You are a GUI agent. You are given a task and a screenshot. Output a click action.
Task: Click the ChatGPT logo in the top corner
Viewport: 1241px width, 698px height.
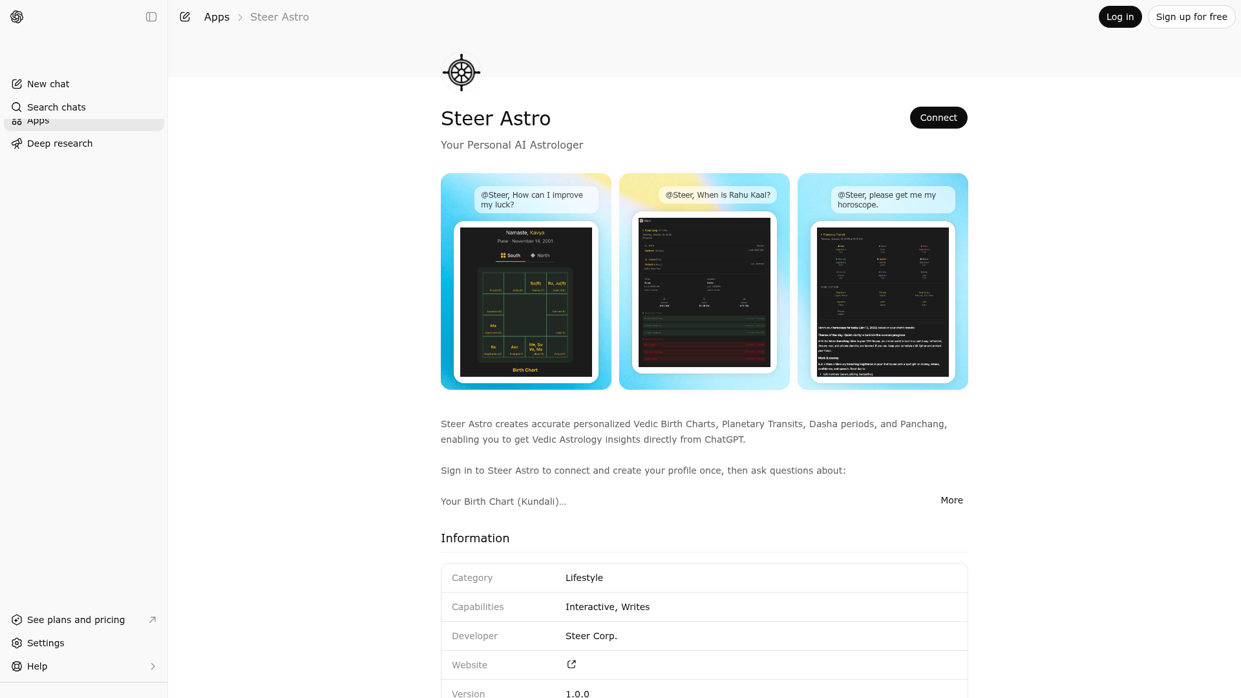pyautogui.click(x=17, y=17)
